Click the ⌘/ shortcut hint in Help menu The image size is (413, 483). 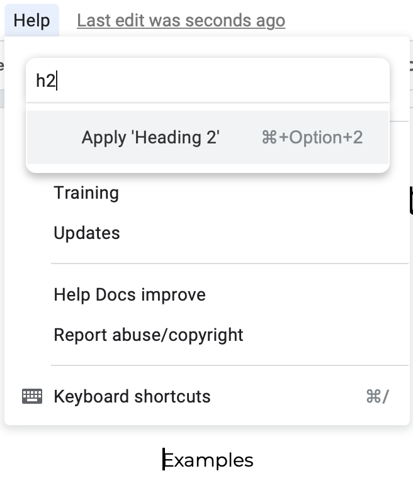[x=378, y=396]
